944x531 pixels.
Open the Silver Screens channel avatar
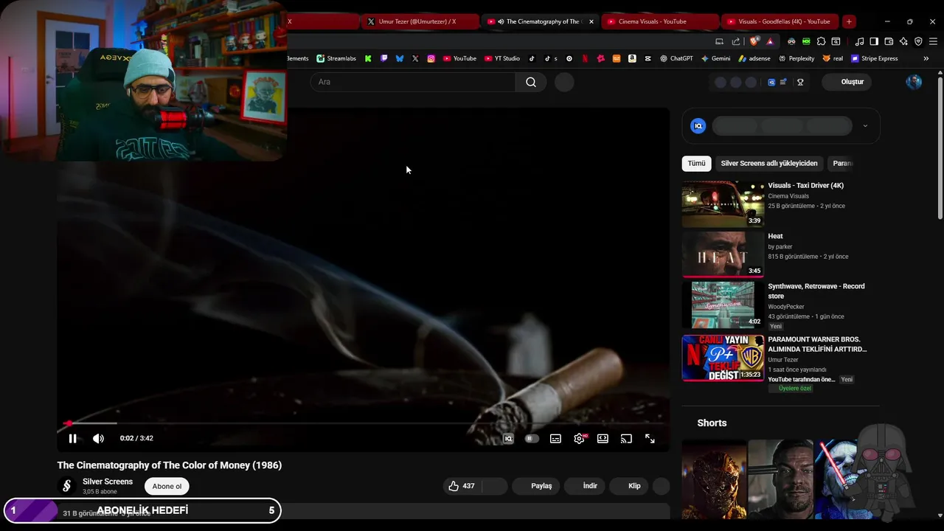pos(66,486)
